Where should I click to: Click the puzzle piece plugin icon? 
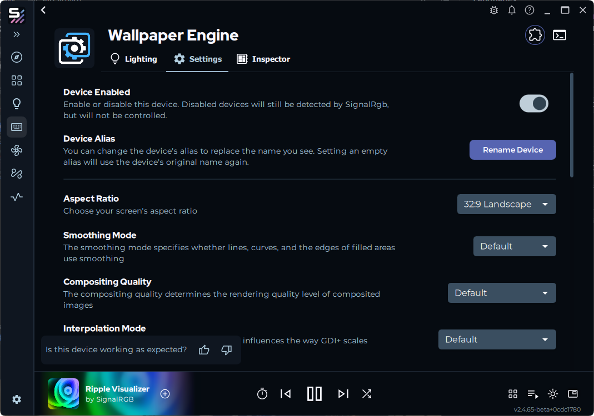click(x=535, y=35)
